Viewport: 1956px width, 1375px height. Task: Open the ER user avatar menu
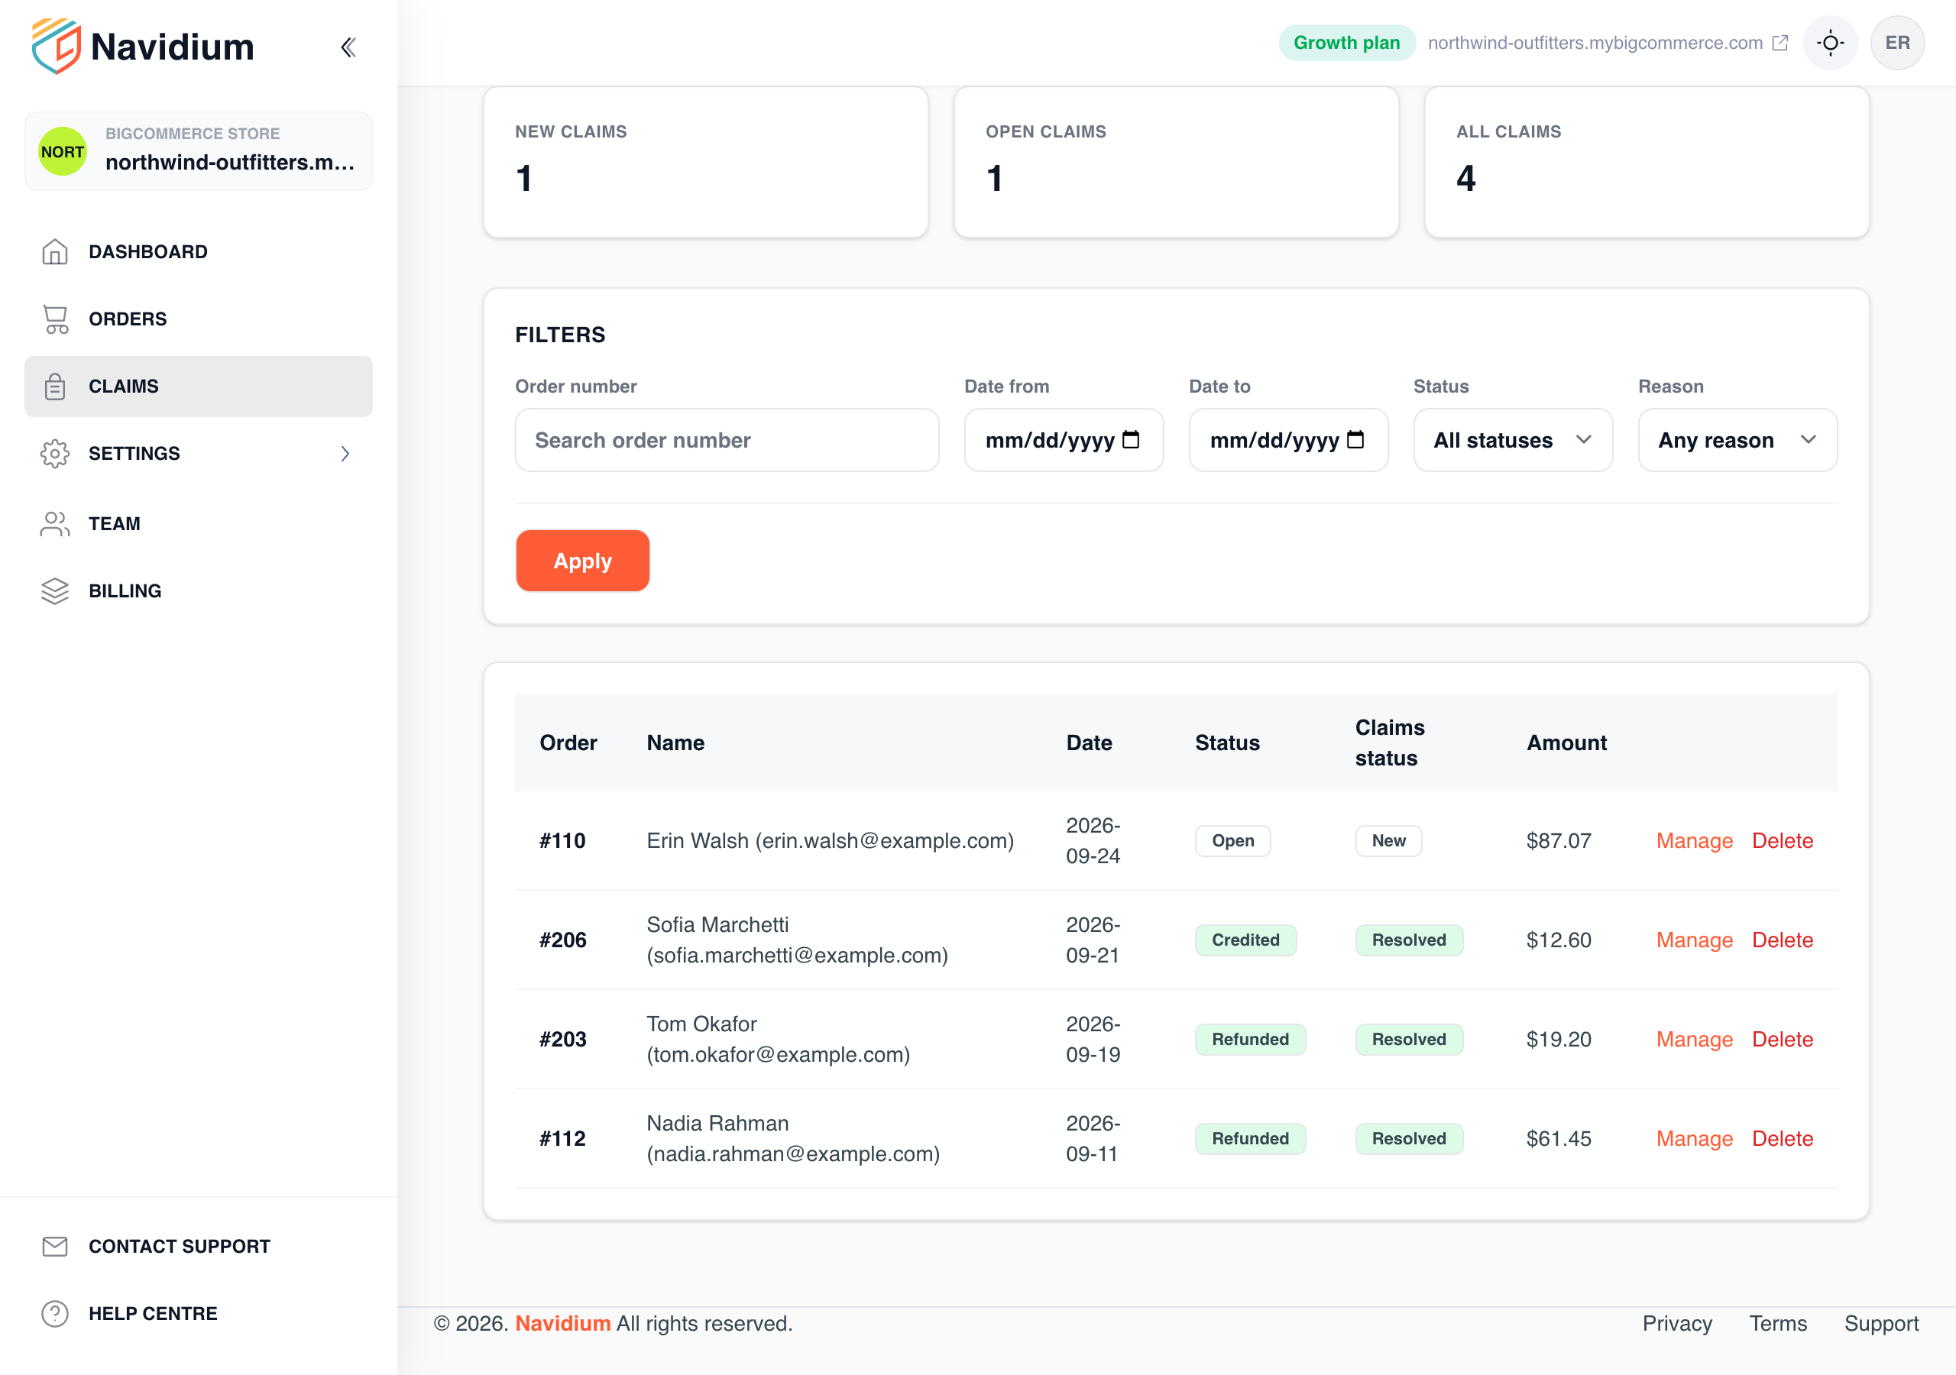click(x=1897, y=43)
